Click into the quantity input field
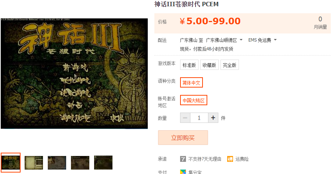This screenshot has width=333, height=174. [199, 118]
